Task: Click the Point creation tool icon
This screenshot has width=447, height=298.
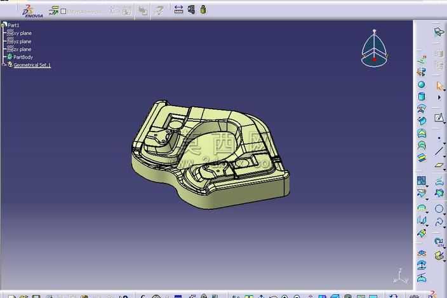Action: point(439,139)
